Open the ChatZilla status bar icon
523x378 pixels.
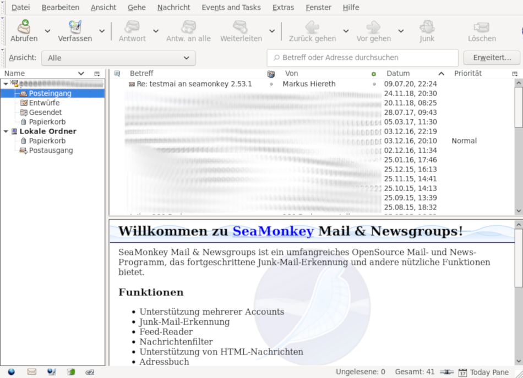[90, 372]
